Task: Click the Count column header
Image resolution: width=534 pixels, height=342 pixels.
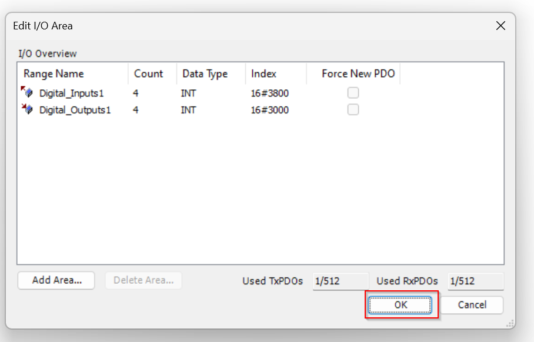Action: tap(152, 73)
